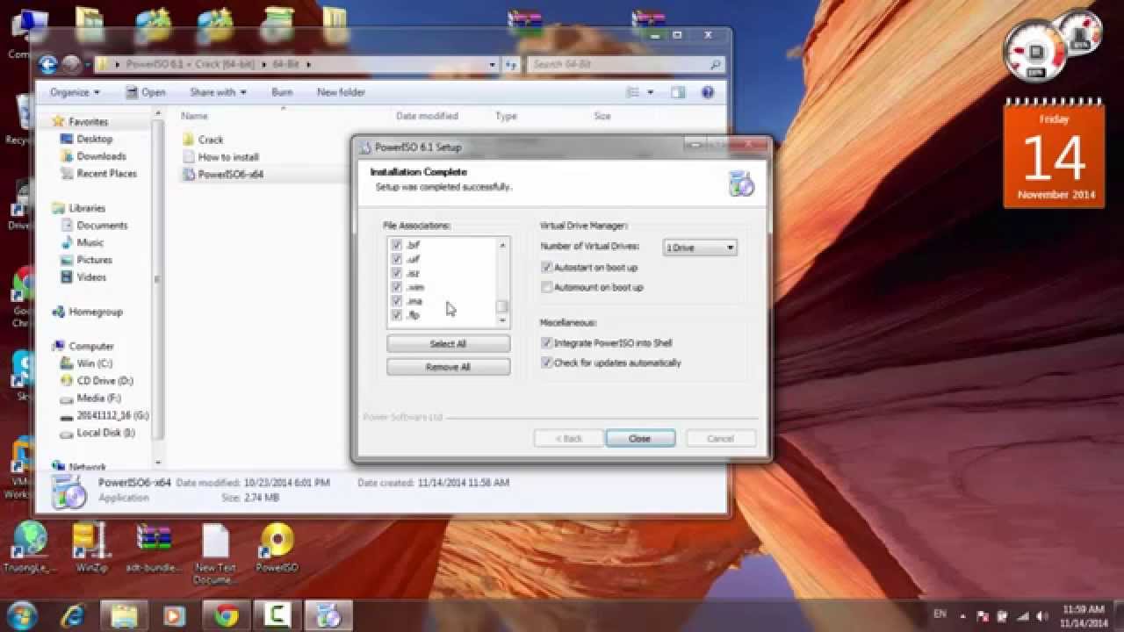Open the Camtasia taskbar icon
The image size is (1124, 632).
click(x=277, y=614)
